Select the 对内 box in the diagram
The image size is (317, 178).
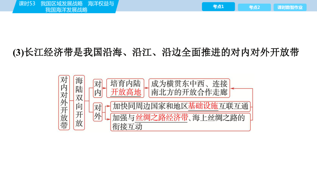[x=98, y=88]
